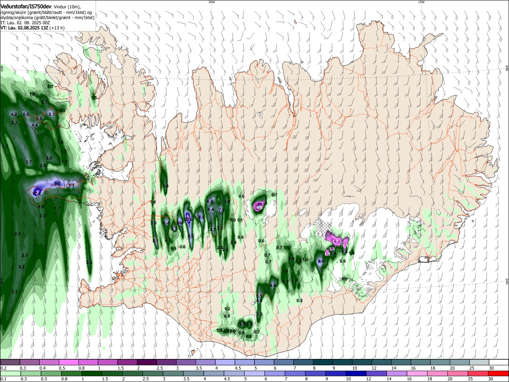
Task: Click the slate blue 6–7 snow legend swatch
Action: 283,363
